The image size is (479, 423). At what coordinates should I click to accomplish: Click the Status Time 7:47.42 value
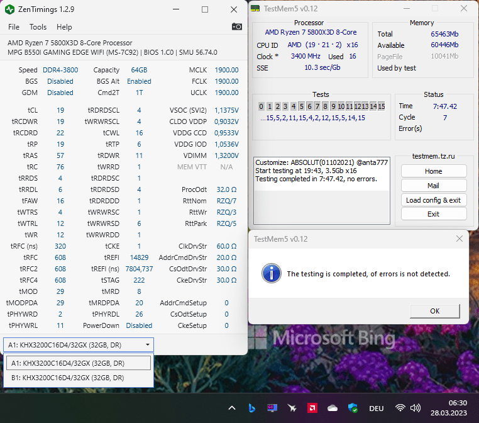pyautogui.click(x=445, y=106)
